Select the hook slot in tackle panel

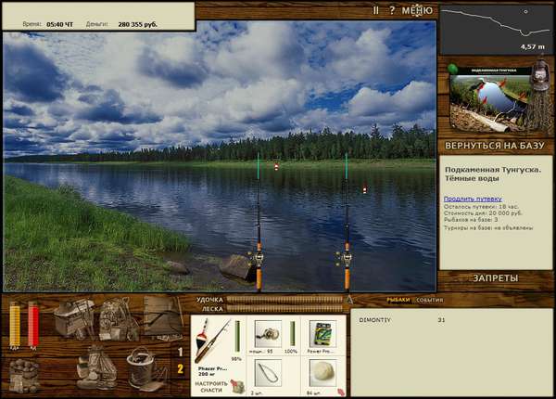click(x=268, y=373)
